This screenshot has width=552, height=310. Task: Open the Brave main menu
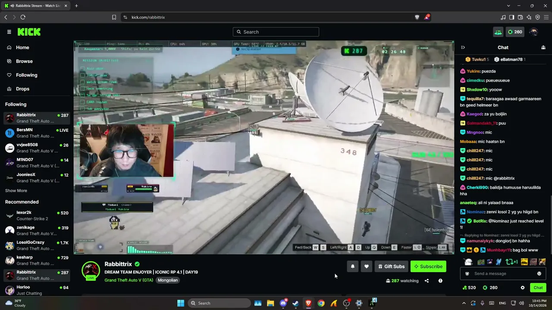(x=546, y=17)
